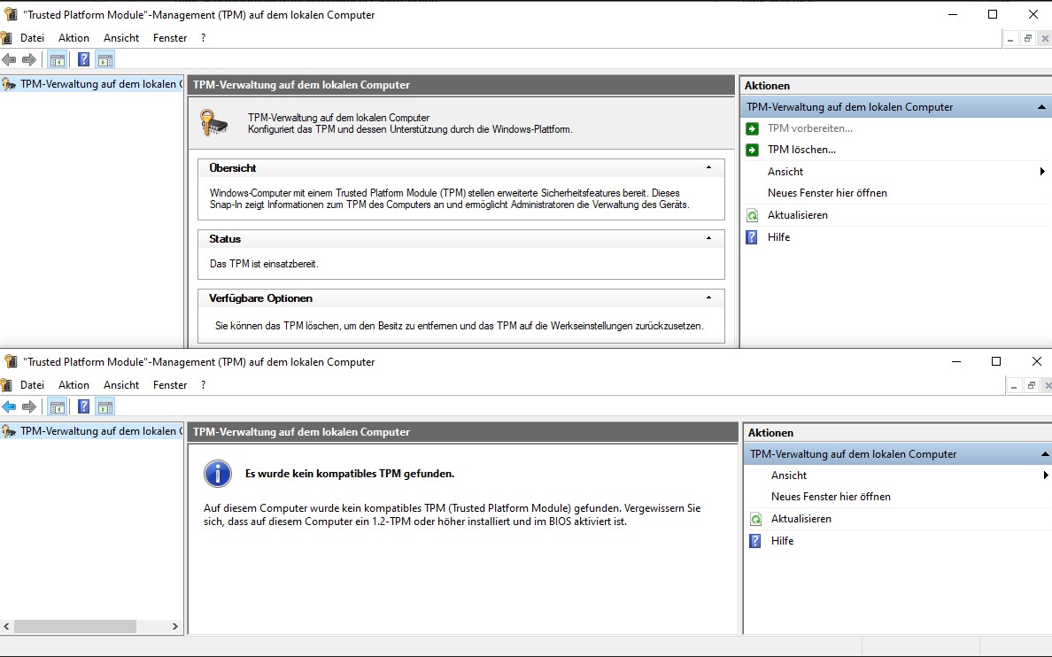This screenshot has height=657, width=1052.
Task: Toggle console tree icon in upper window toolbar
Action: coord(58,60)
